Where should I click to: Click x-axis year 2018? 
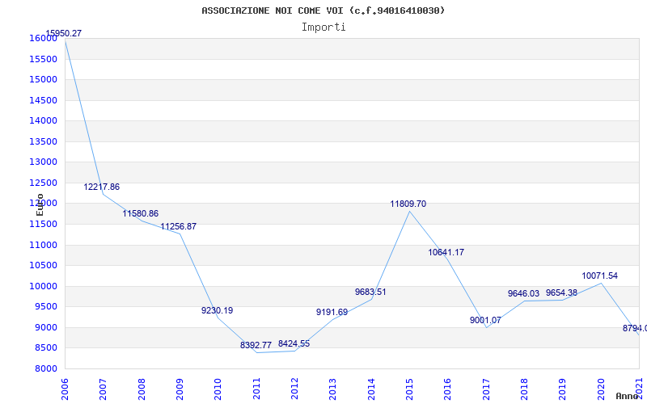tap(524, 389)
